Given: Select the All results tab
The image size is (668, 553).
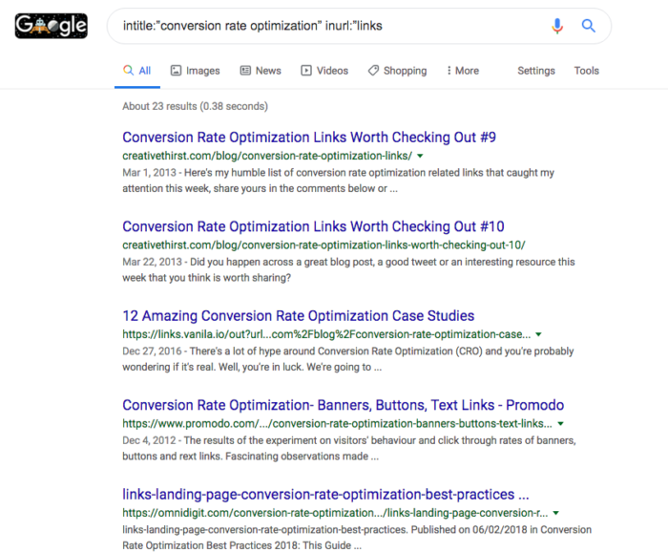Looking at the screenshot, I should click(136, 71).
